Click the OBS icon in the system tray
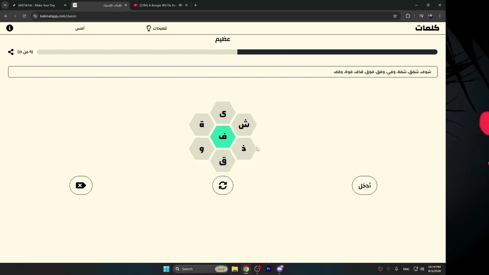 [x=380, y=269]
